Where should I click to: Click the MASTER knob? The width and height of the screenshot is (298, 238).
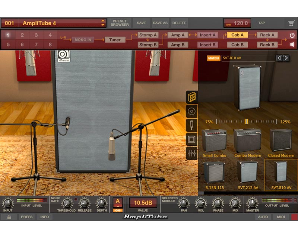[x=253, y=203]
